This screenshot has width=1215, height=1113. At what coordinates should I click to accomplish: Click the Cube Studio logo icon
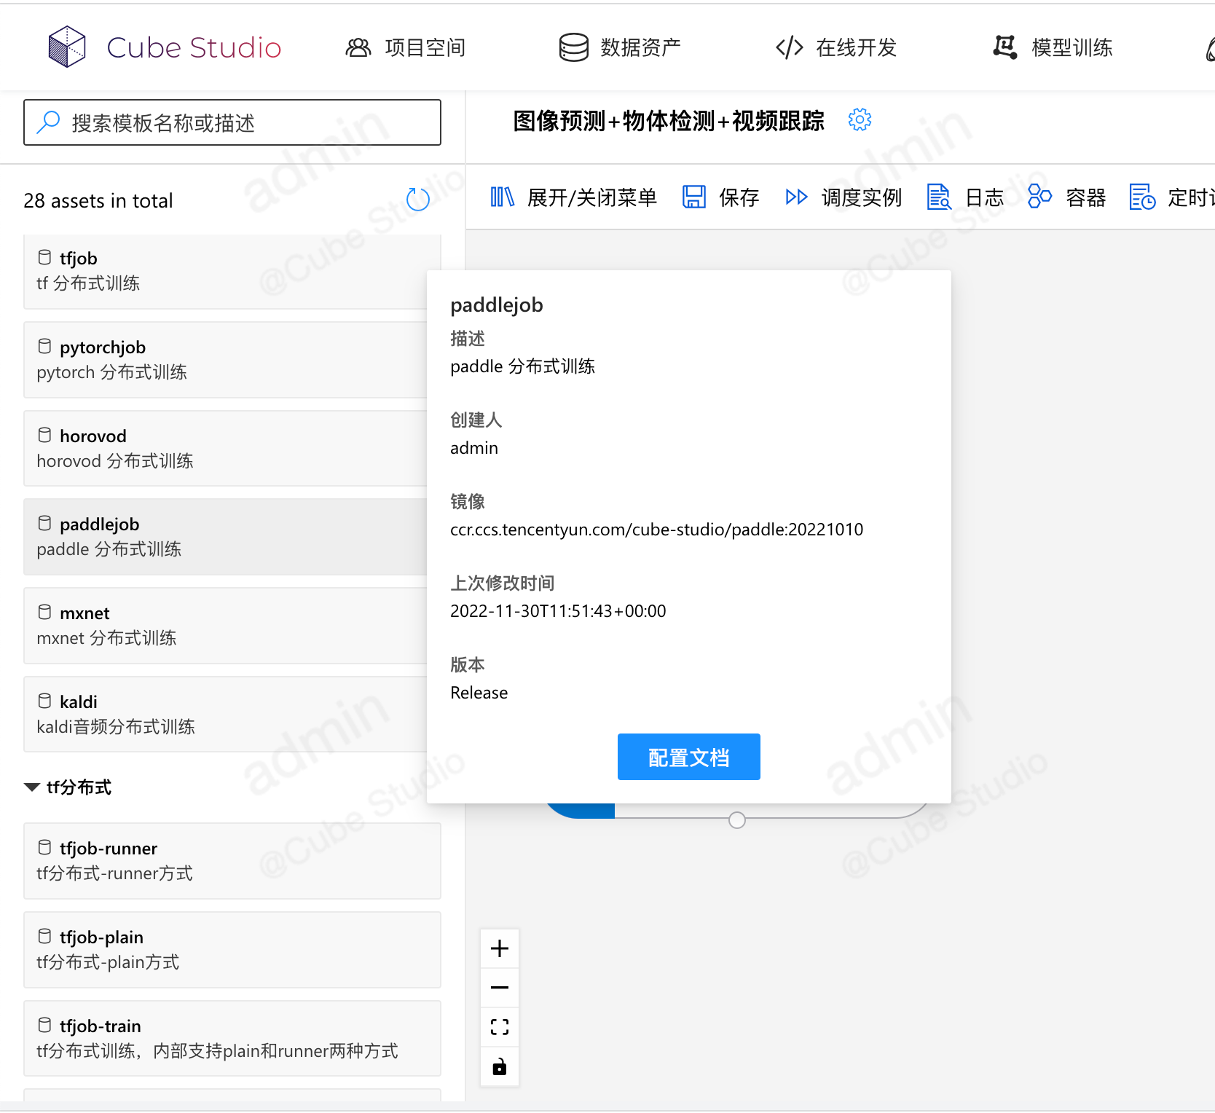coord(67,47)
